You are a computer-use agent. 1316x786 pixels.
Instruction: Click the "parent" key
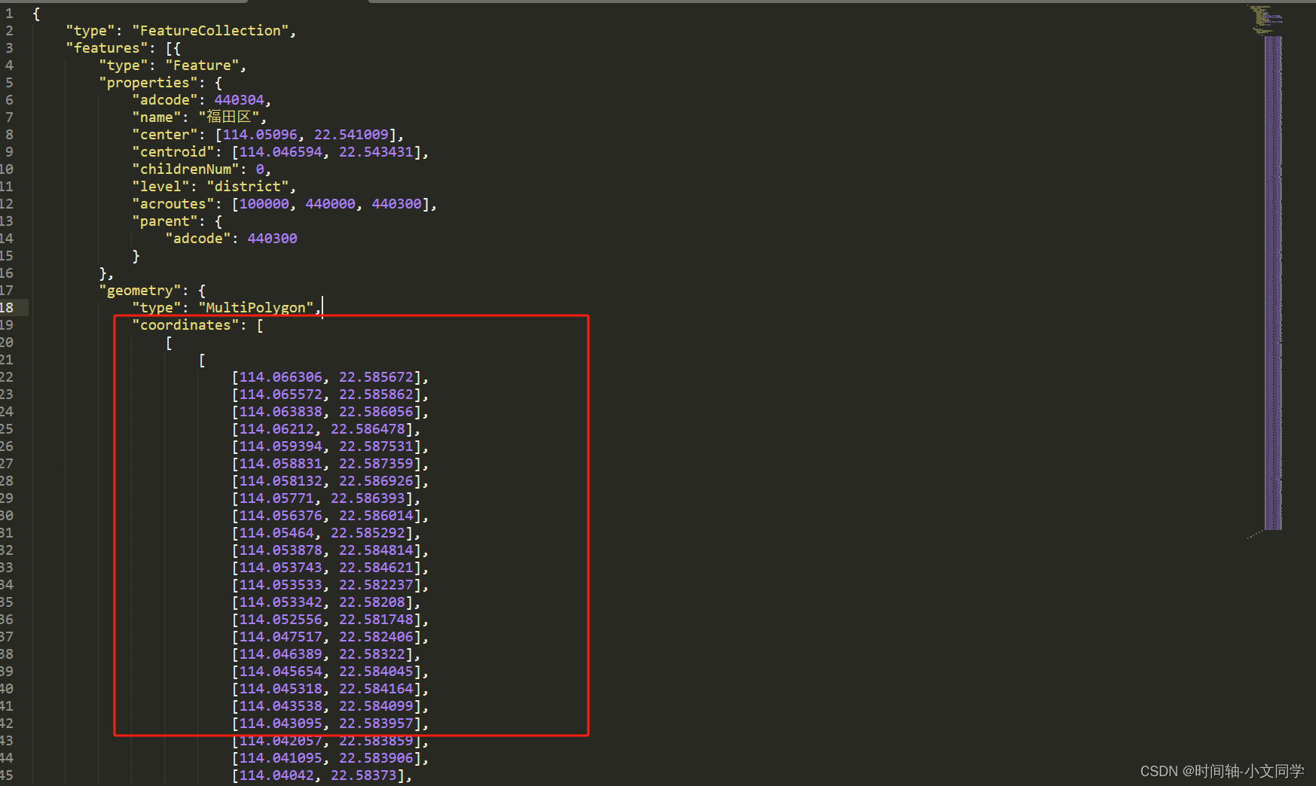click(164, 221)
